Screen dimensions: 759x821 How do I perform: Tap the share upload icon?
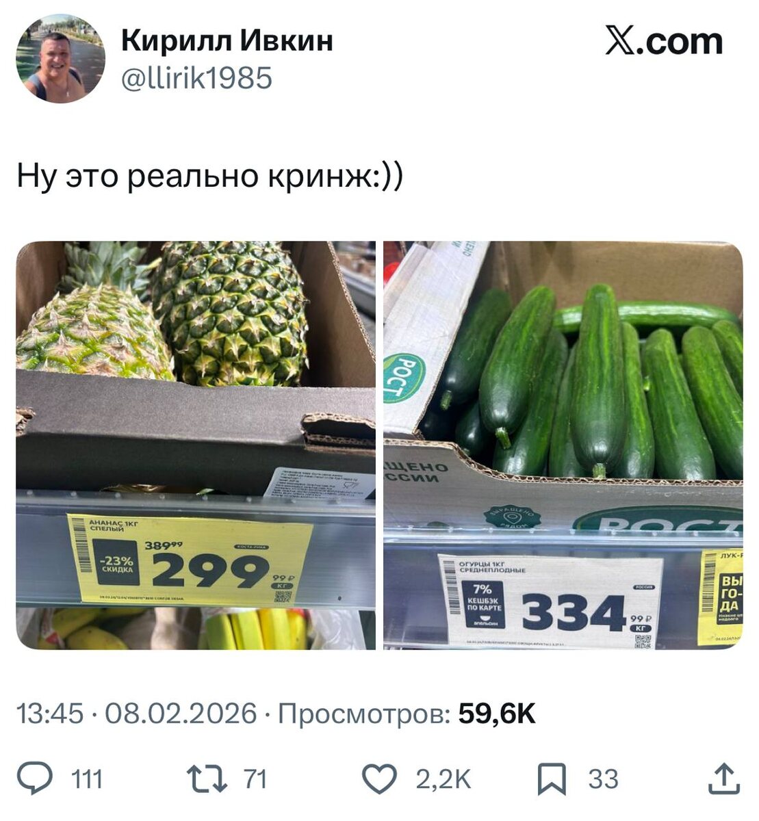tap(723, 779)
